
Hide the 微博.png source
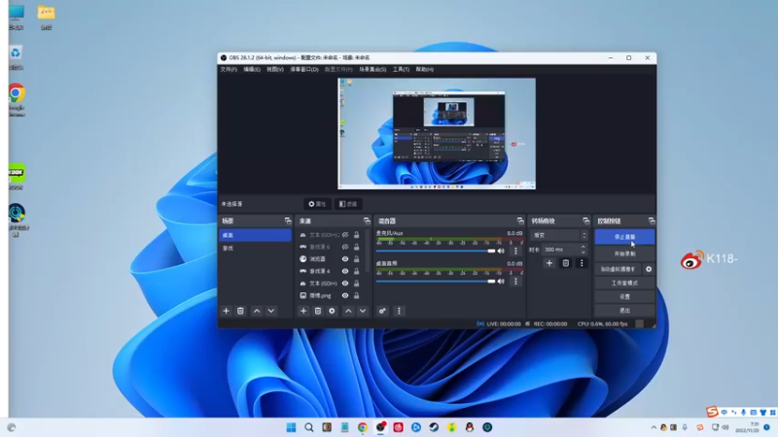345,295
